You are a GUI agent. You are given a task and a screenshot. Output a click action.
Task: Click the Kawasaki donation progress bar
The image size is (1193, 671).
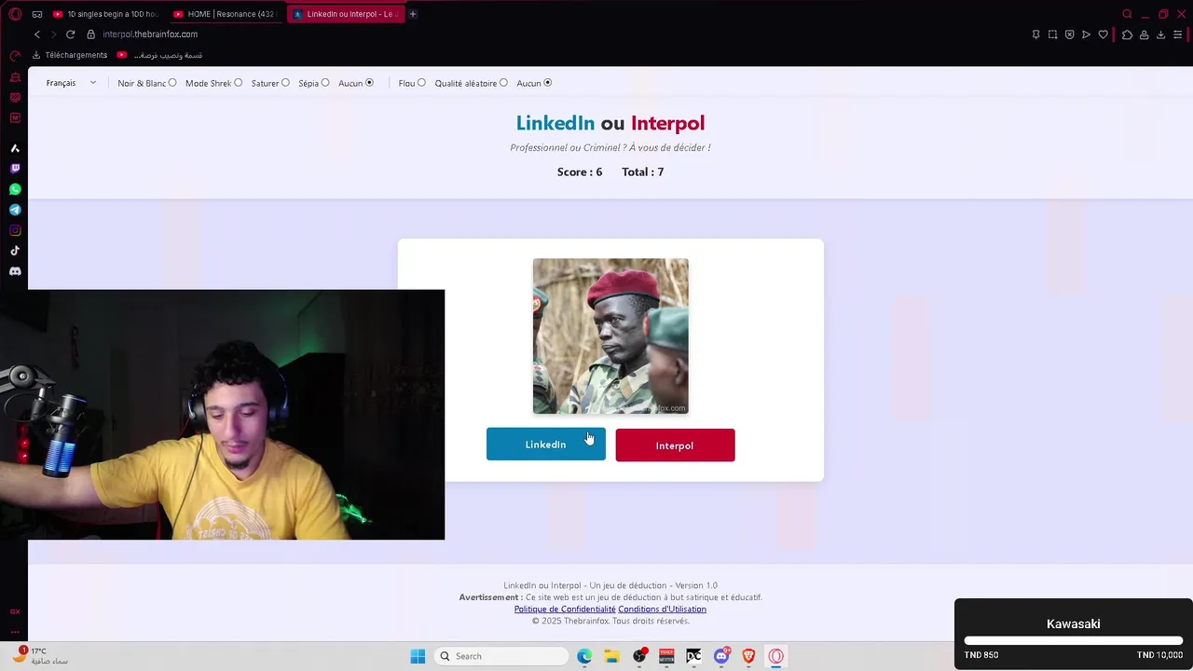pyautogui.click(x=1074, y=641)
